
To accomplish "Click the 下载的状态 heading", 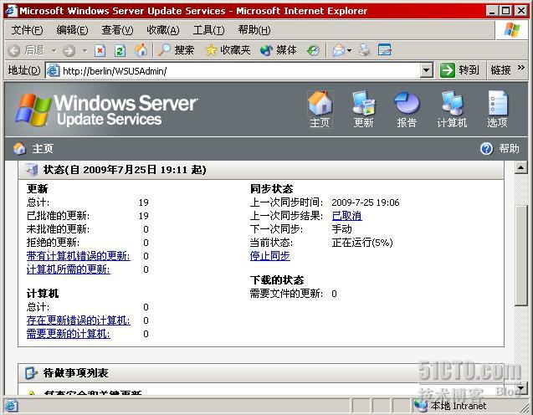I will (x=277, y=280).
